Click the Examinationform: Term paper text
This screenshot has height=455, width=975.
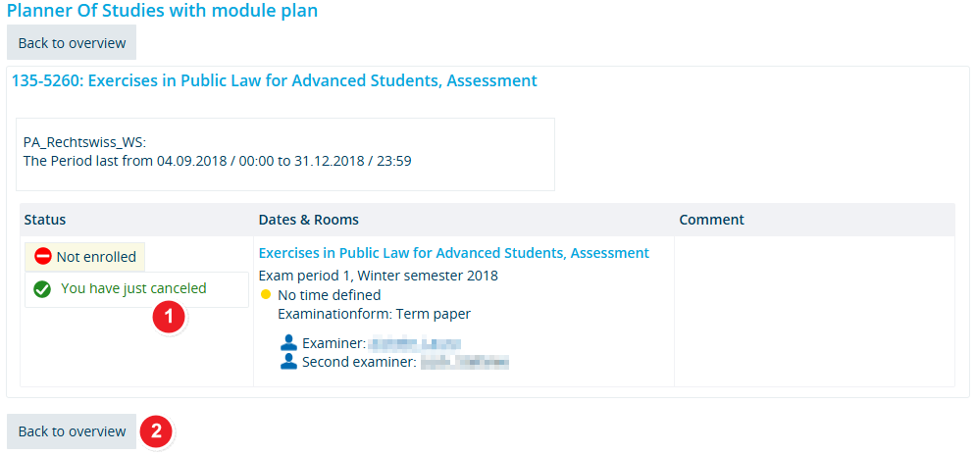coord(375,314)
